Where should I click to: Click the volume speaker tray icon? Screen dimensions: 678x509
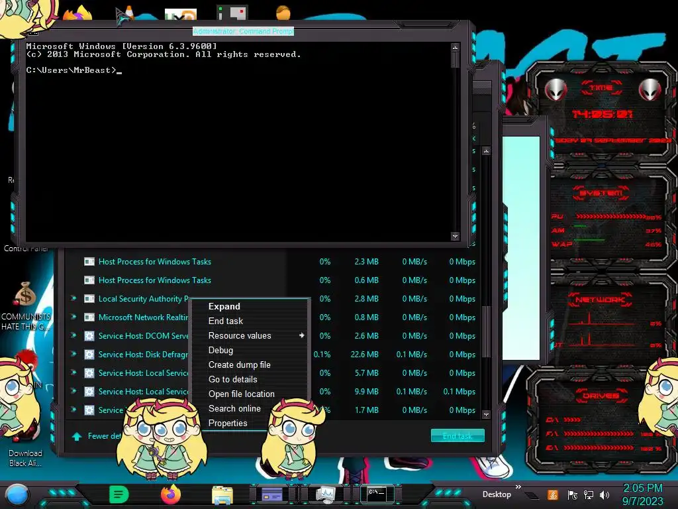tap(605, 494)
